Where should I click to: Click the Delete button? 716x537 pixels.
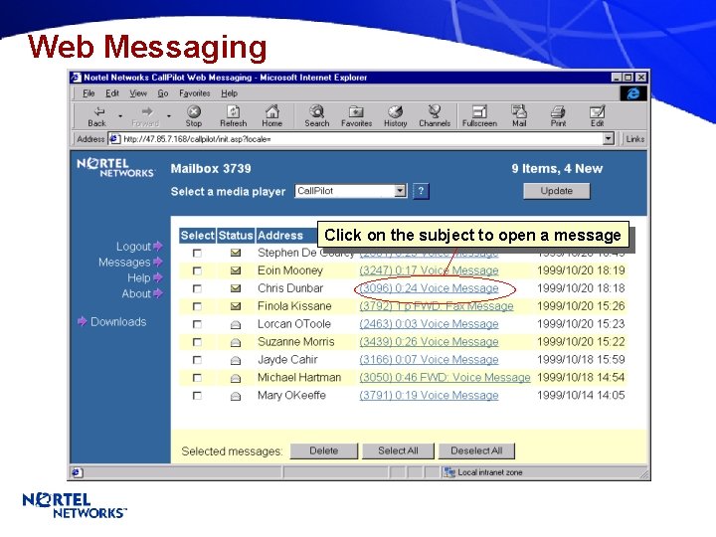[x=324, y=451]
